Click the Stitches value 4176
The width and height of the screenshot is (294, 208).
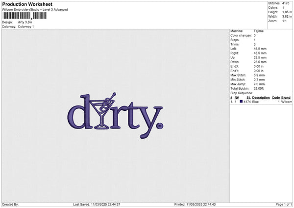[x=286, y=3]
